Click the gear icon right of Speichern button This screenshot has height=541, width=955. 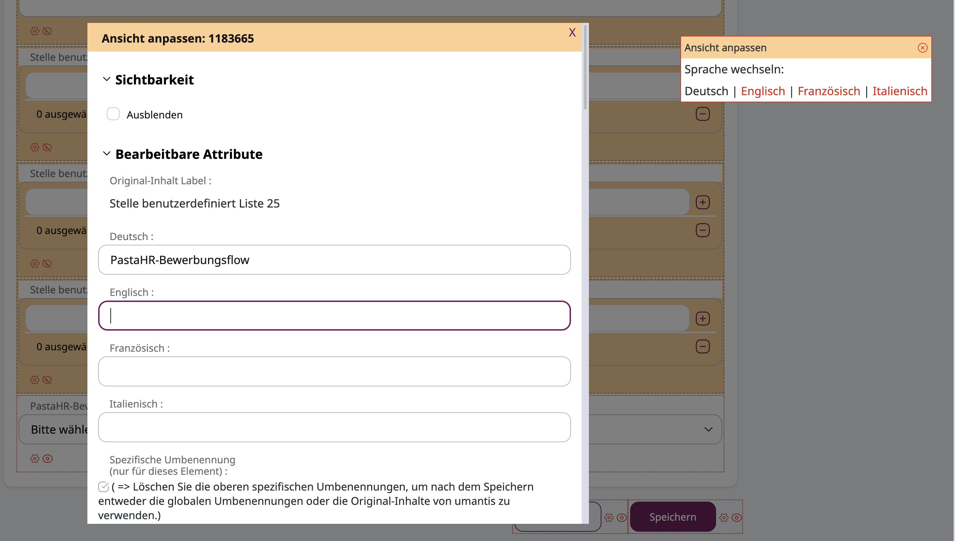(x=724, y=517)
